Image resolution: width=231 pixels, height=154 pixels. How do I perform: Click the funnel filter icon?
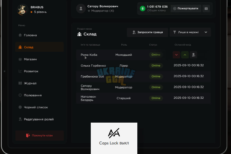[x=175, y=32]
